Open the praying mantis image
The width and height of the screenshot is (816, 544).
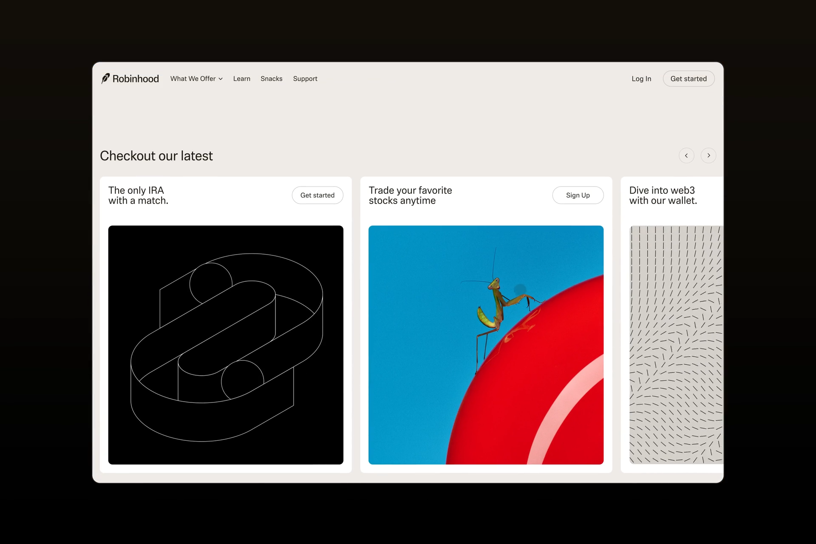(x=486, y=345)
